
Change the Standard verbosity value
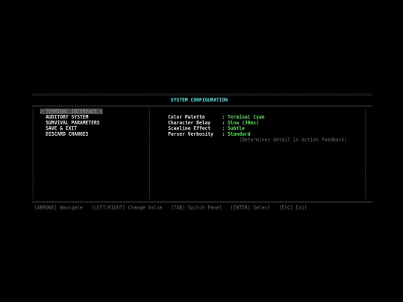coord(239,133)
